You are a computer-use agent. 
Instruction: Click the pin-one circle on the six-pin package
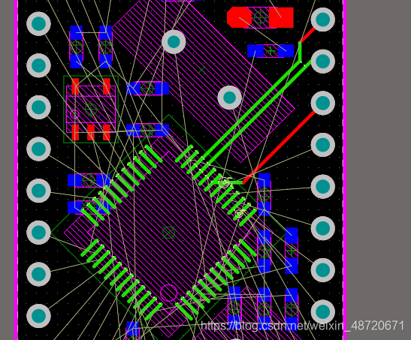[74, 114]
